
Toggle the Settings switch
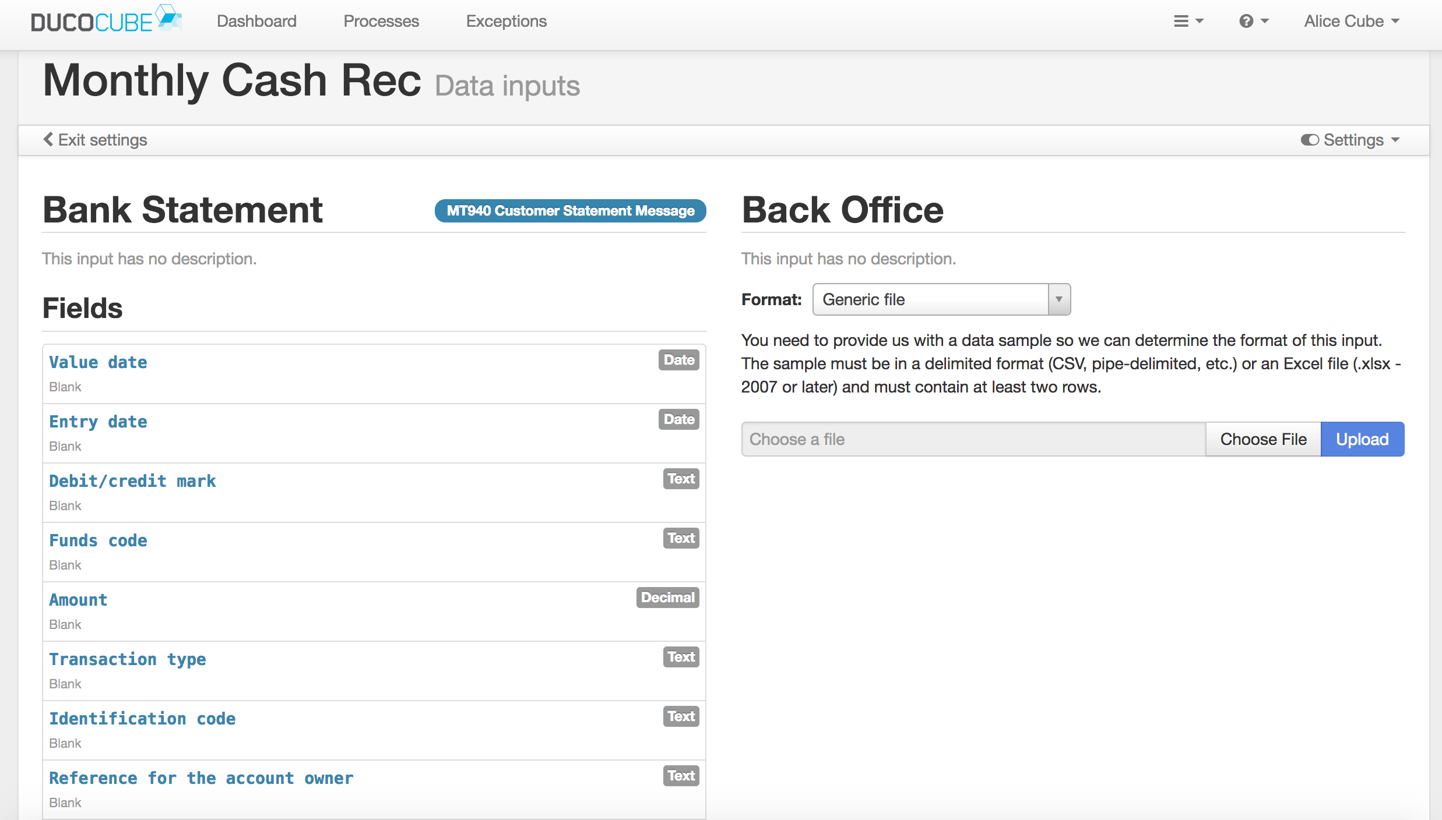(x=1310, y=140)
